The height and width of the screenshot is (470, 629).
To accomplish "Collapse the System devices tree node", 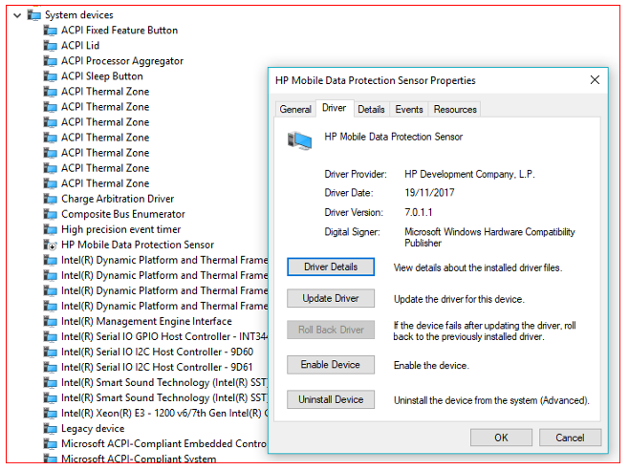I will [x=17, y=15].
